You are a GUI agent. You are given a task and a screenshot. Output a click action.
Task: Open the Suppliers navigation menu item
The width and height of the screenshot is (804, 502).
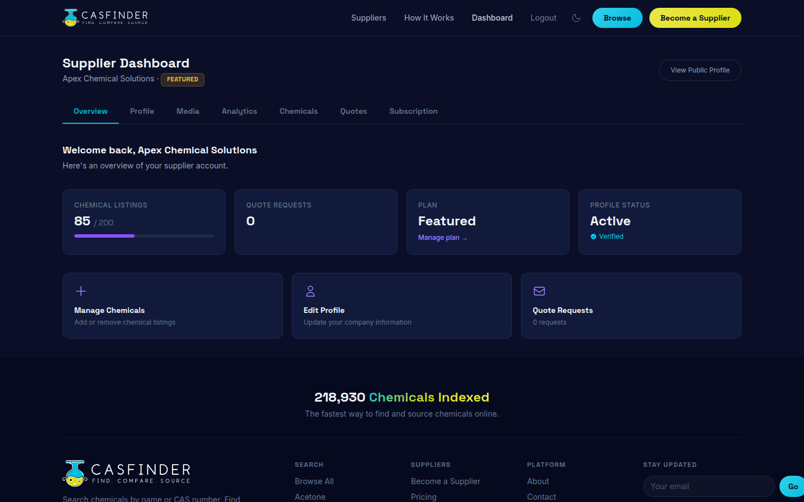pos(368,17)
